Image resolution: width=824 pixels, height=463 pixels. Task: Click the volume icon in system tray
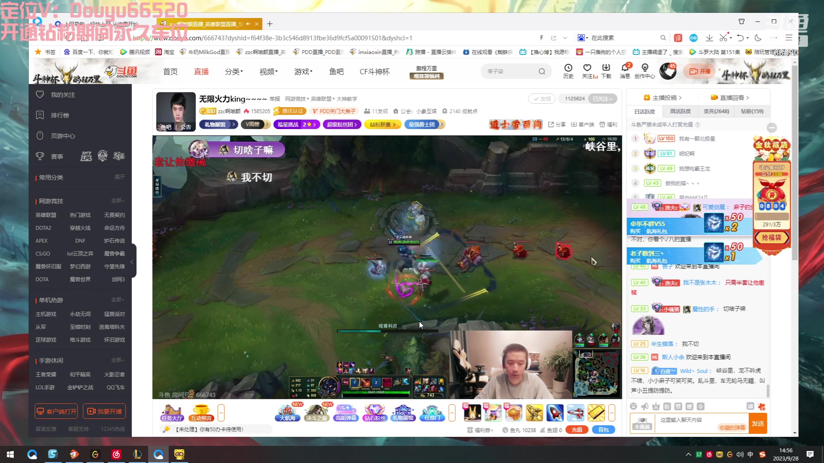(740, 454)
